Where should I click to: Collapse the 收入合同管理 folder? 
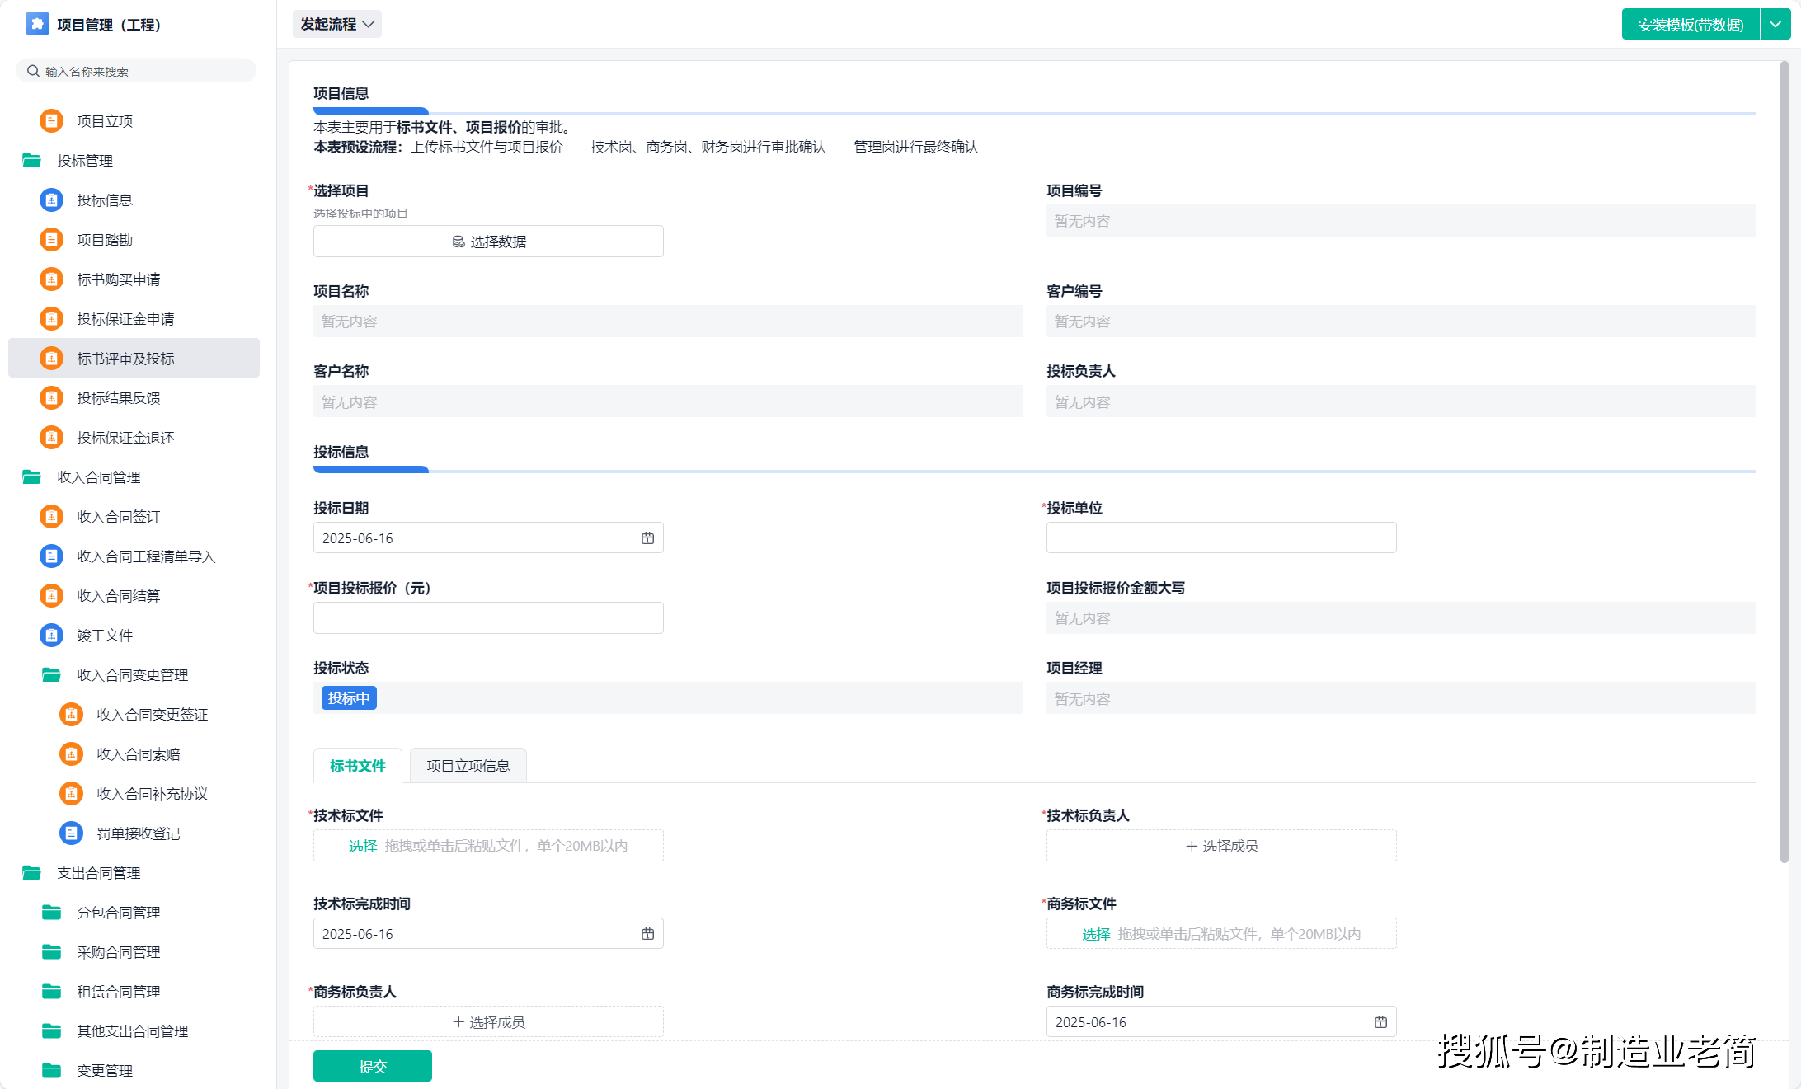pyautogui.click(x=31, y=477)
